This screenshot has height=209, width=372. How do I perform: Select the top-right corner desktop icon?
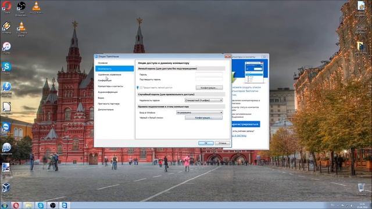(x=361, y=9)
